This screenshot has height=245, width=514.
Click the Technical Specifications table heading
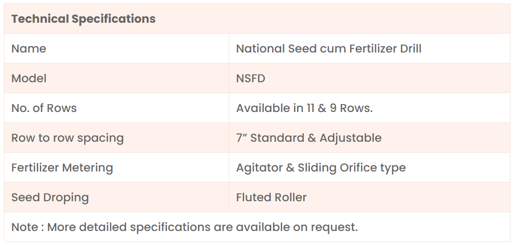tap(83, 19)
